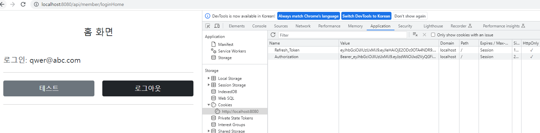Toggle the device toolbar icon
540x133 pixels.
[217, 26]
